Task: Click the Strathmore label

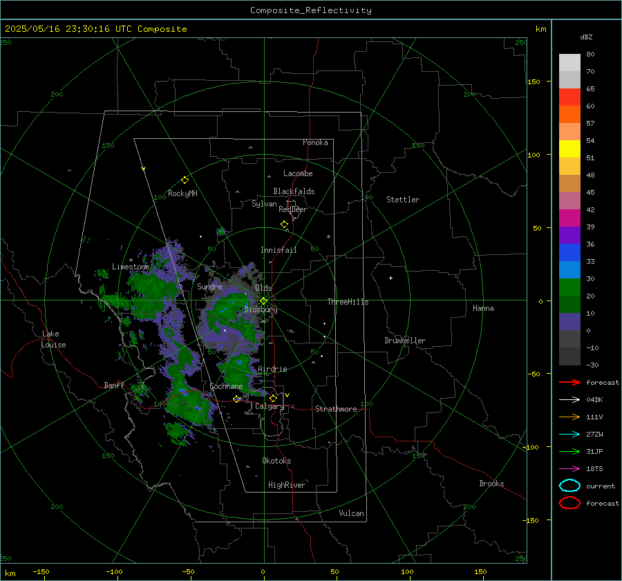Action: (x=336, y=409)
